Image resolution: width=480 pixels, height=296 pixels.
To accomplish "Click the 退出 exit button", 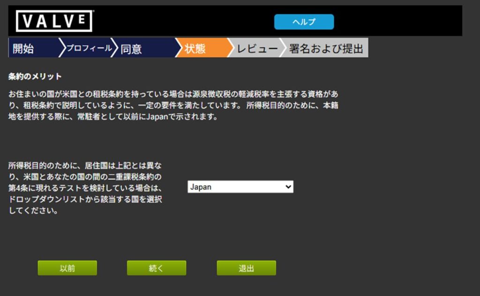I will (x=246, y=268).
